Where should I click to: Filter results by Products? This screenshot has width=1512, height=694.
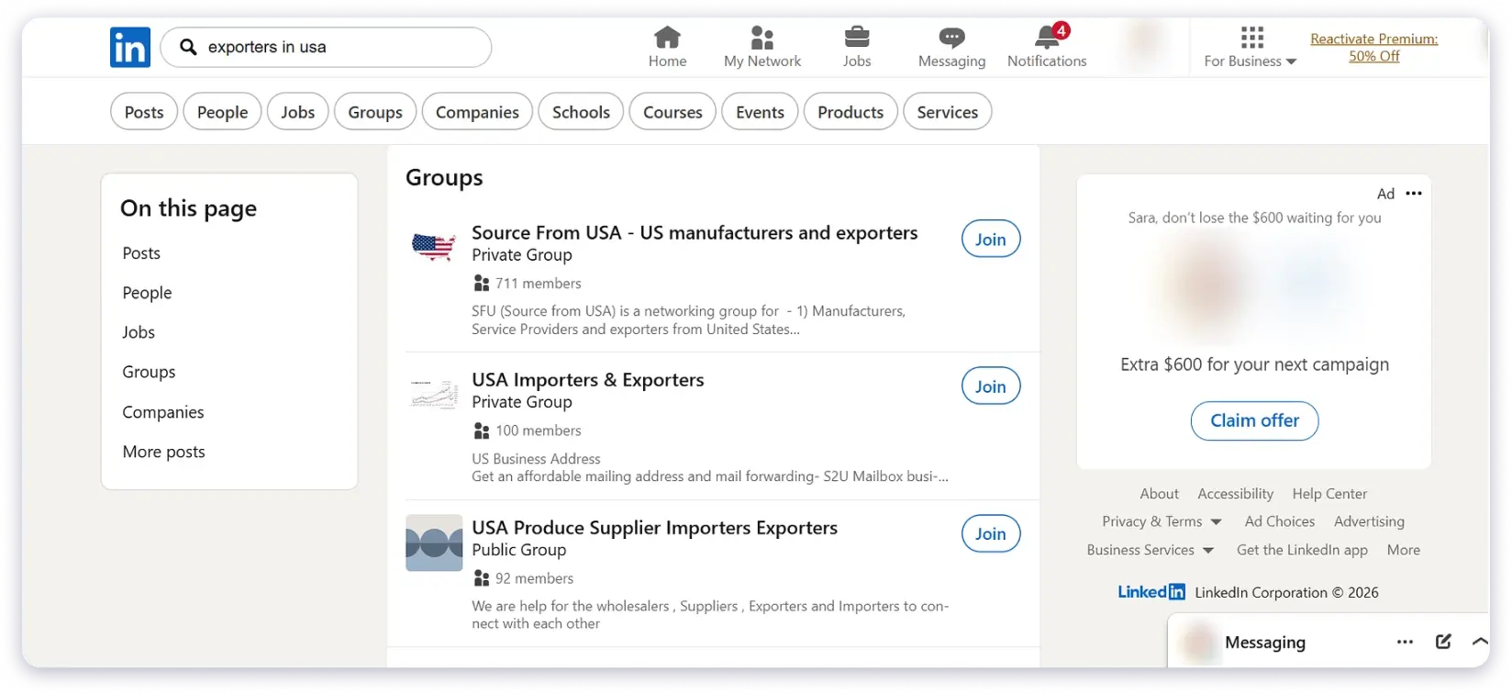click(x=850, y=112)
